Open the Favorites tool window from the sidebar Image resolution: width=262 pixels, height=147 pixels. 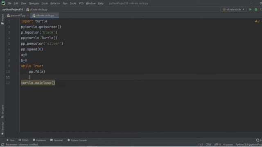pyautogui.click(x=2, y=128)
